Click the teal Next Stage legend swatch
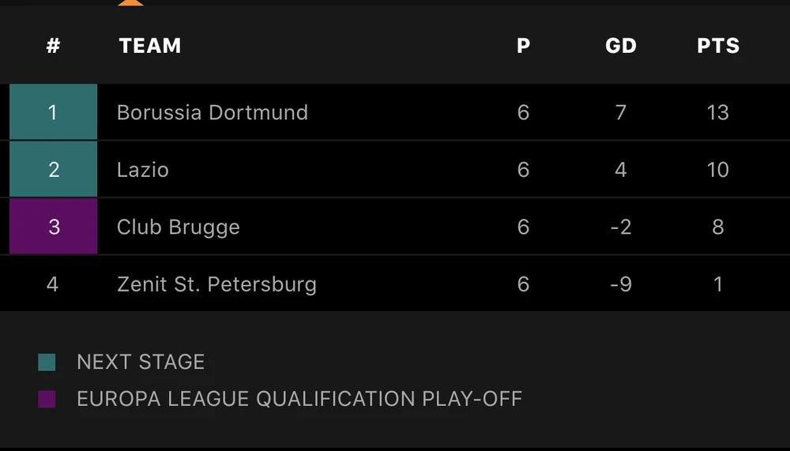790x451 pixels. pyautogui.click(x=47, y=363)
